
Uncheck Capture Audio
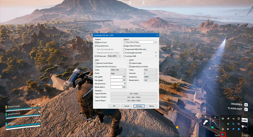pyautogui.click(x=130, y=63)
